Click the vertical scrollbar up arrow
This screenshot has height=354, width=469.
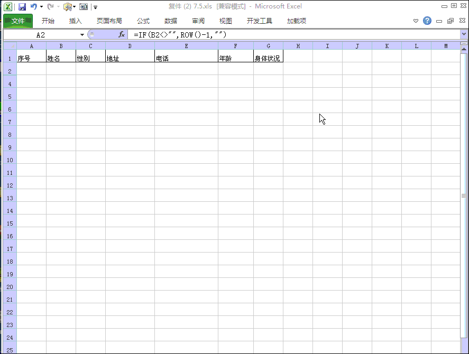point(464,49)
